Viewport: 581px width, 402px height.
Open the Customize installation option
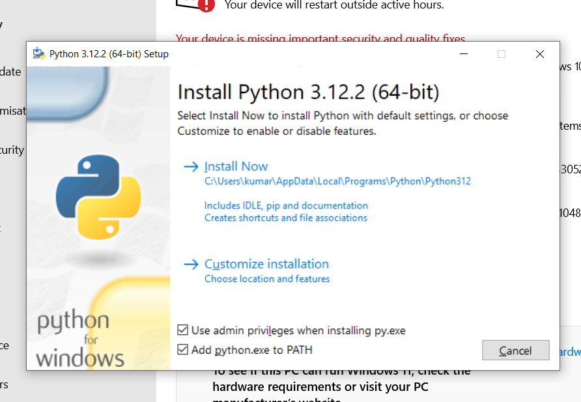point(266,265)
